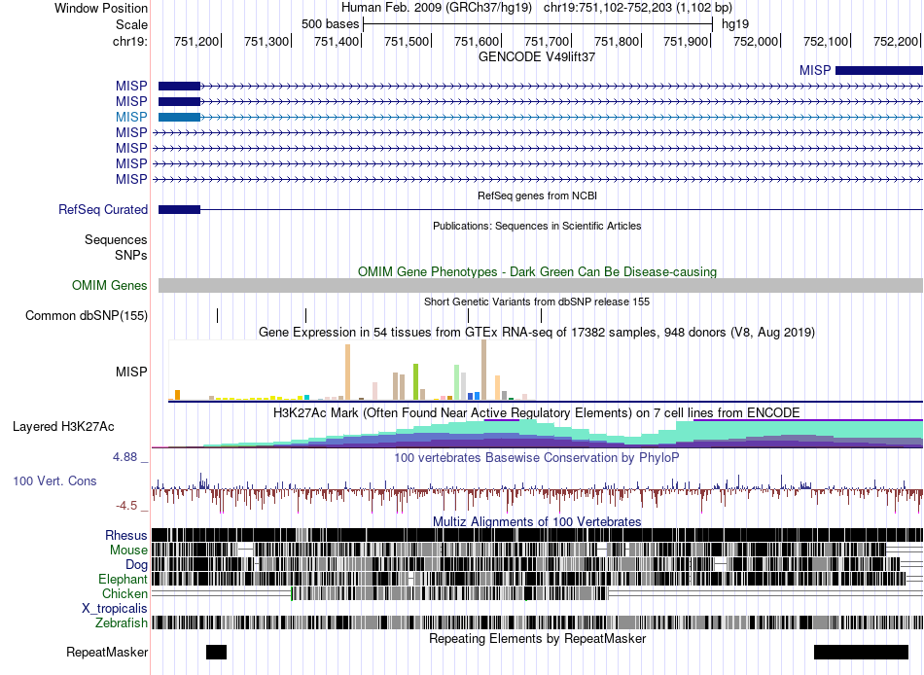Click the tall orange-tan GTEx bar
Viewport: 924px width, 675px height.
(x=347, y=373)
